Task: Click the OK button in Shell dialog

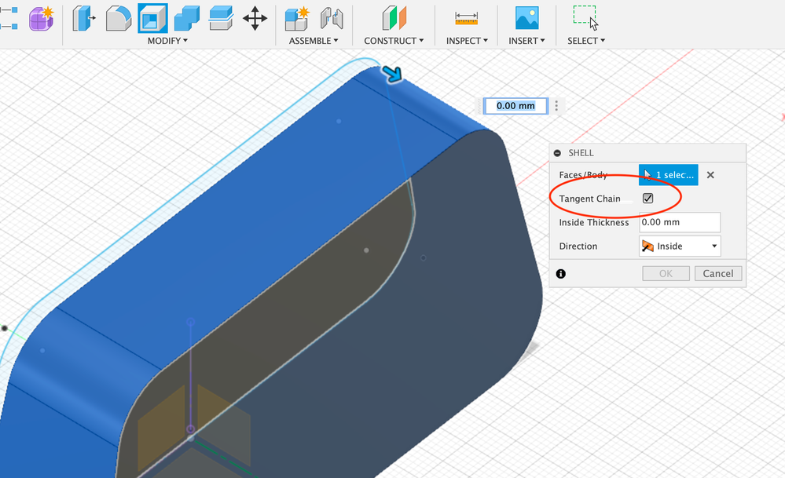Action: (x=666, y=273)
